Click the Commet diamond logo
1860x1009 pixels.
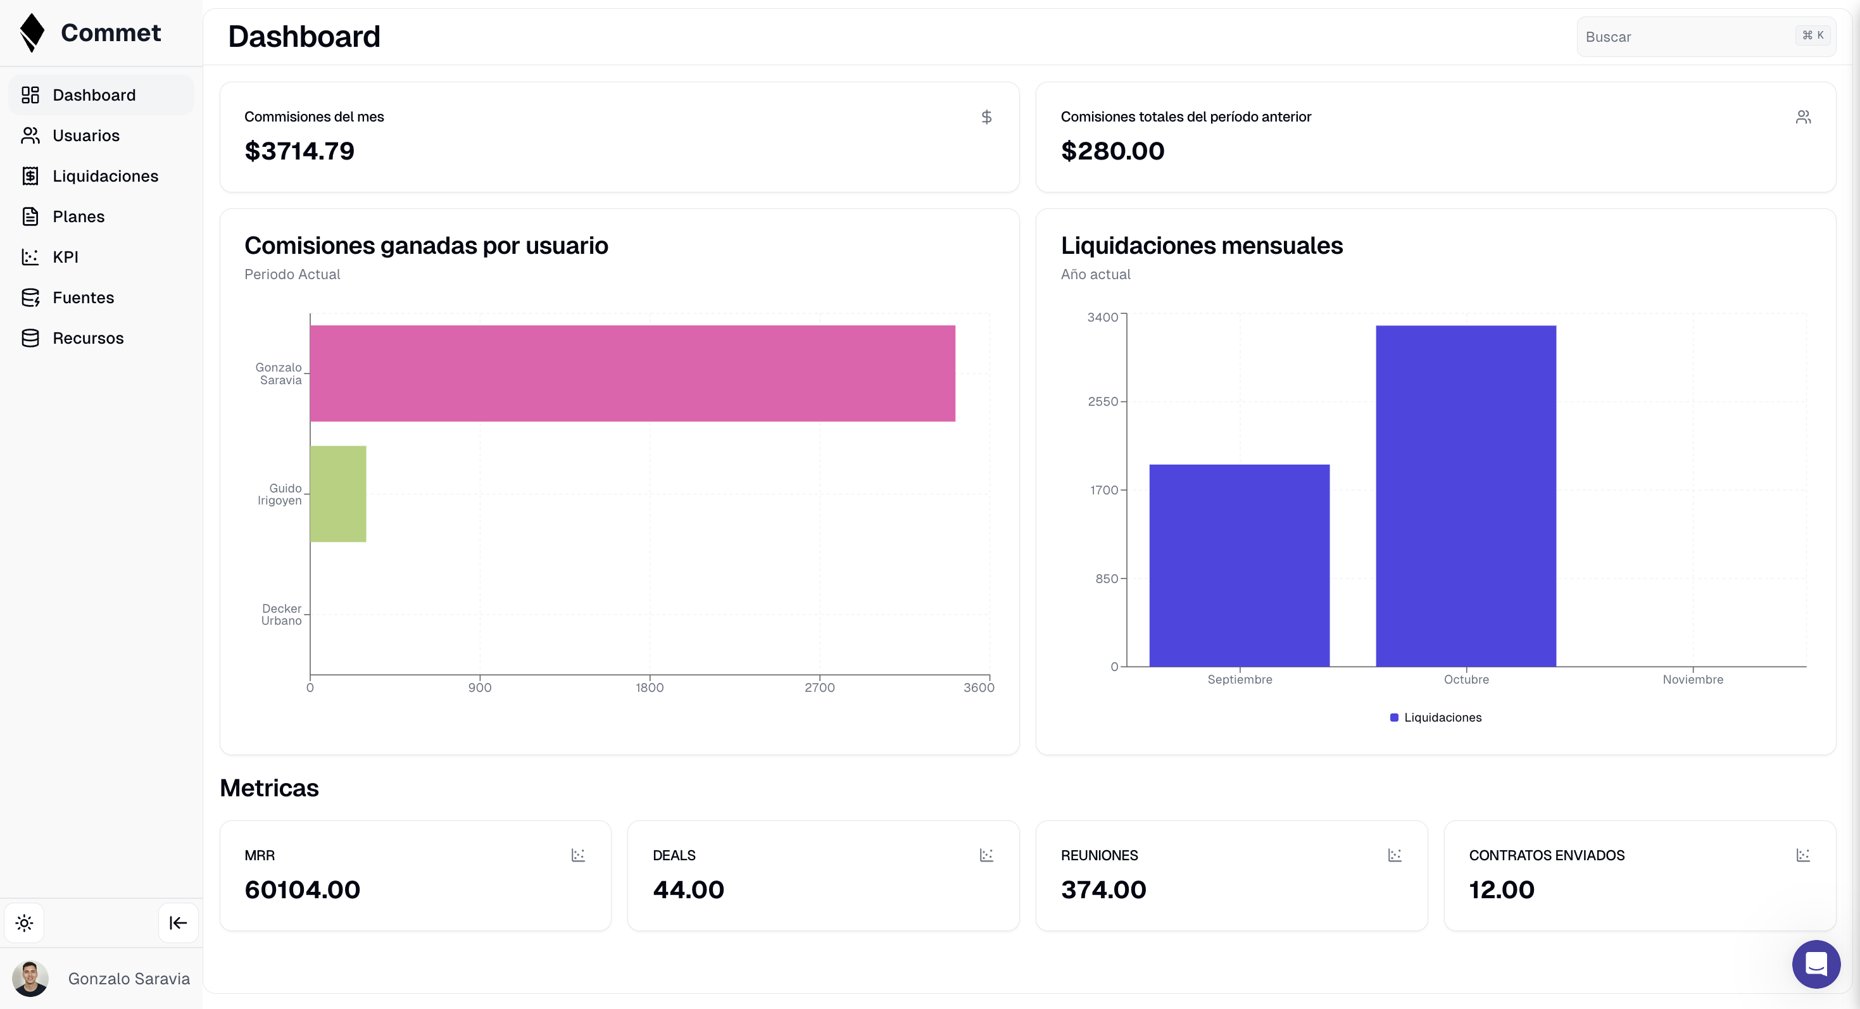[32, 32]
